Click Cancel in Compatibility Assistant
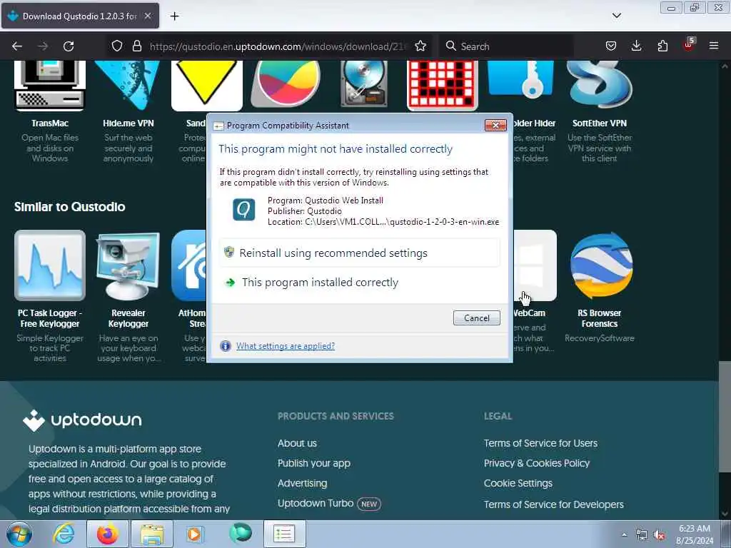The width and height of the screenshot is (731, 548). 476,318
